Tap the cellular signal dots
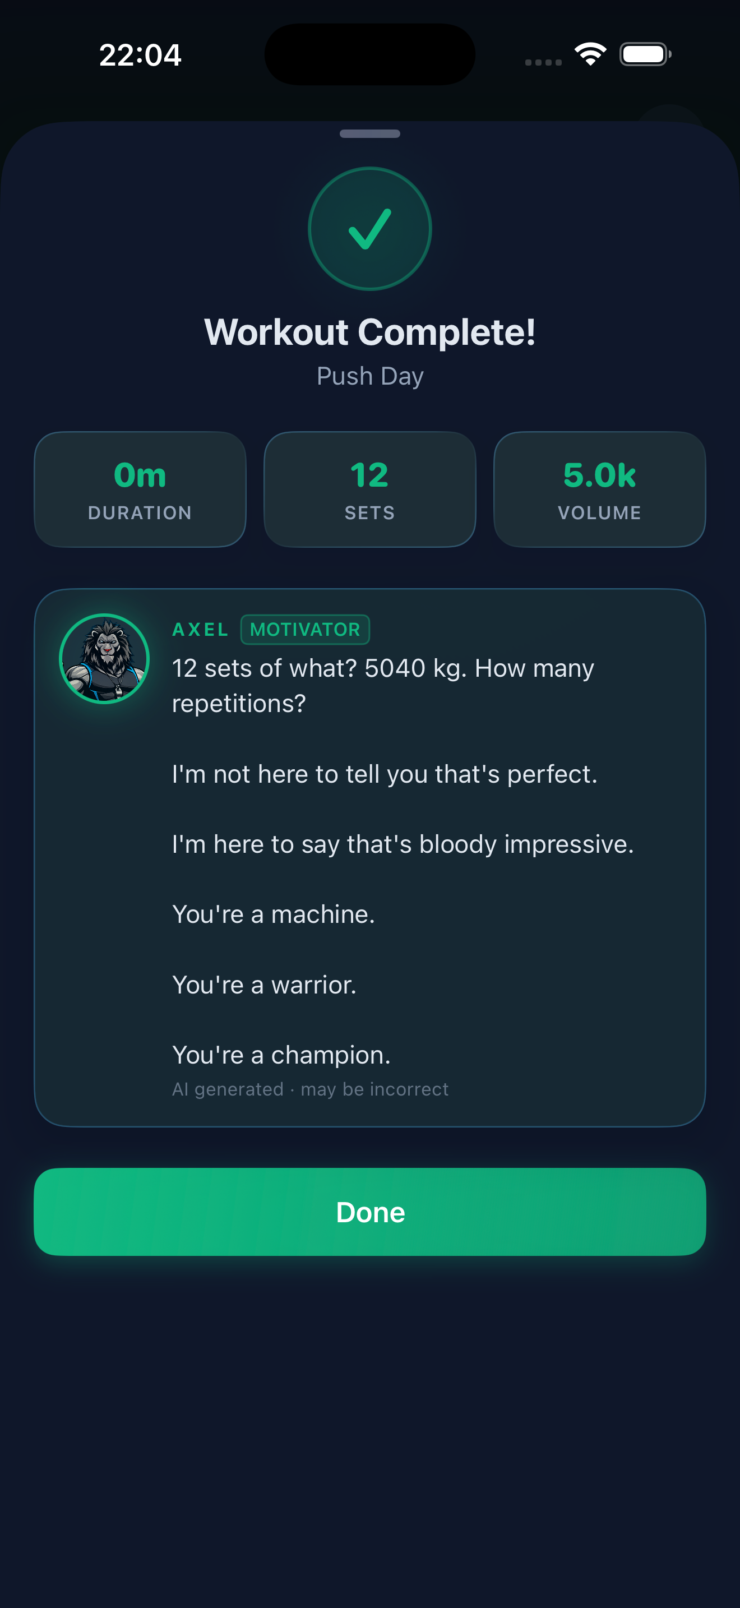Image resolution: width=740 pixels, height=1608 pixels. [x=543, y=62]
